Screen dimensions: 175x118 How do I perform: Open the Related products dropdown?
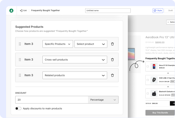(x=75, y=75)
